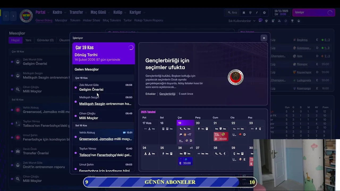
Task: Click the medical plus icon beside Greenwood message
Action: tap(18, 110)
